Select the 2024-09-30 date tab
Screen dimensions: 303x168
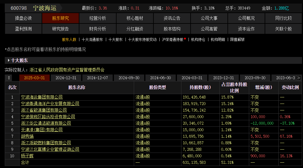(x=129, y=78)
